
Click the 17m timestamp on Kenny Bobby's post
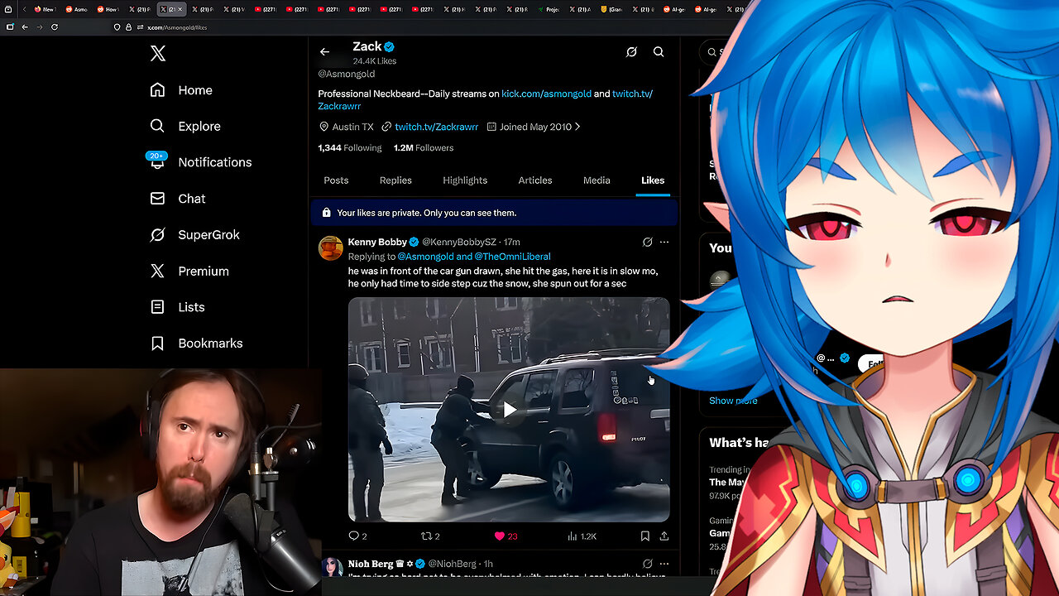click(x=511, y=243)
